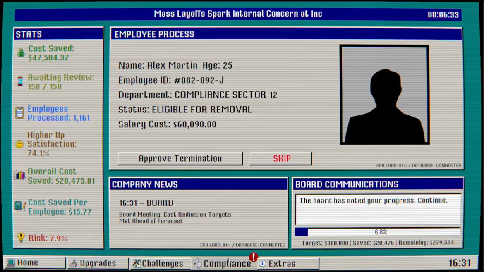Click the employee silhouette photo
The width and height of the screenshot is (484, 272).
coord(385,95)
